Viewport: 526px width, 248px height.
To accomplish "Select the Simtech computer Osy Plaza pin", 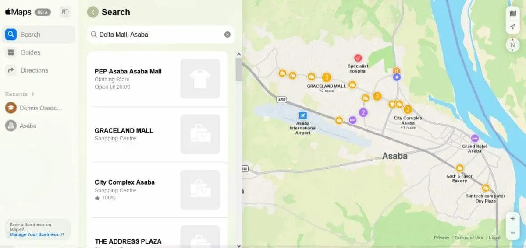I will click(485, 188).
